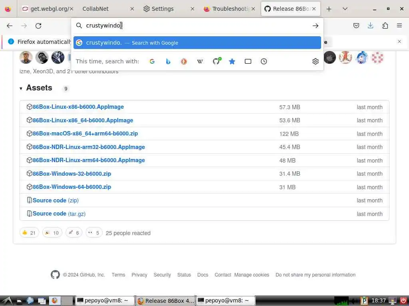The image size is (409, 306).
Task: Open GitHub Privacy footer link
Action: [139, 275]
